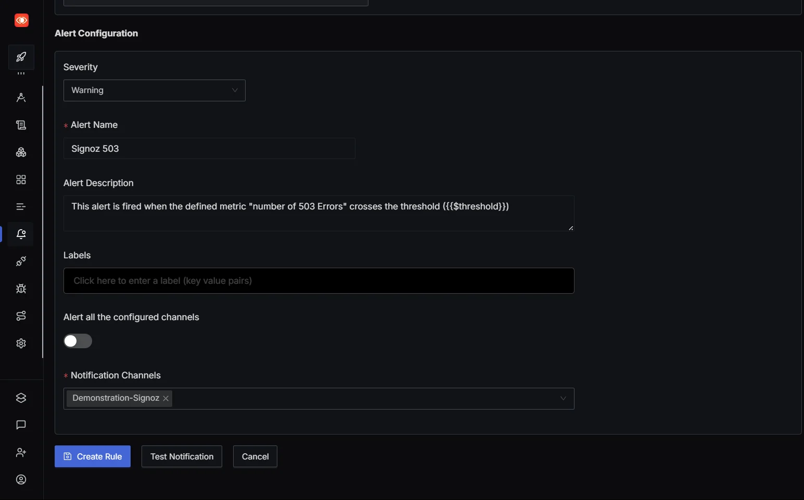This screenshot has width=804, height=500.
Task: Click the Test Notification button
Action: click(x=182, y=456)
